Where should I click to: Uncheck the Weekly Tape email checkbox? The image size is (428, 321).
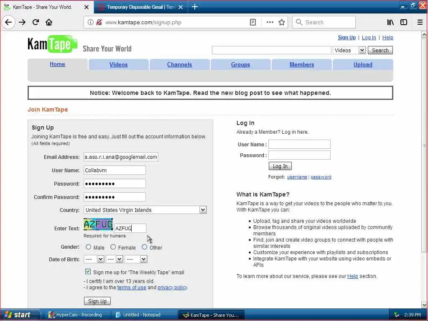coord(88,272)
